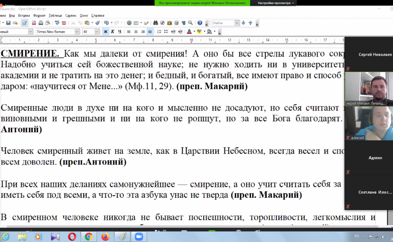Screen dimensions: 393x242
Task: Open the Gallery icon
Action: [170, 23]
